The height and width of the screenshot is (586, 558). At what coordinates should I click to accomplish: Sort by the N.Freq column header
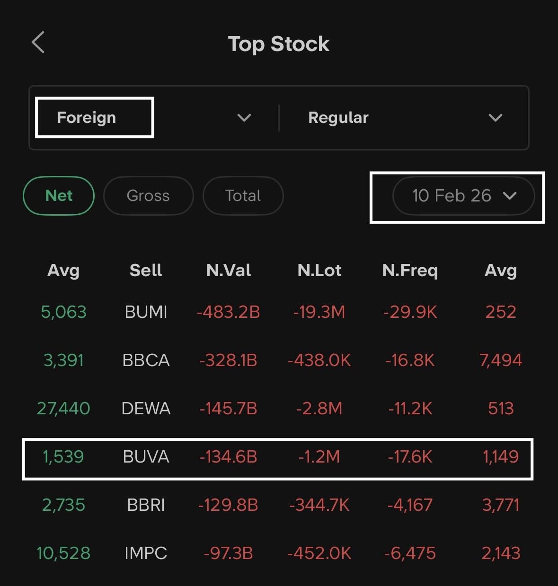410,271
